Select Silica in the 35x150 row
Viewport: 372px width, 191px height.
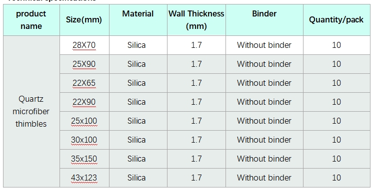coord(136,159)
